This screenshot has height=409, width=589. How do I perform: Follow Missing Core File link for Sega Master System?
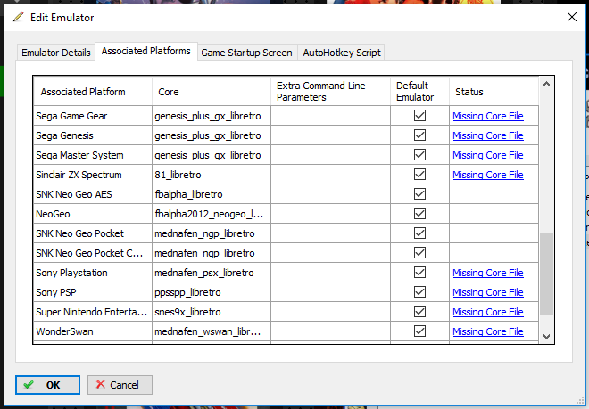coord(488,155)
